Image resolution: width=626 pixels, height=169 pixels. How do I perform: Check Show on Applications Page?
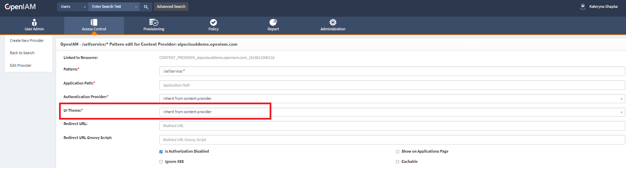[397, 152]
